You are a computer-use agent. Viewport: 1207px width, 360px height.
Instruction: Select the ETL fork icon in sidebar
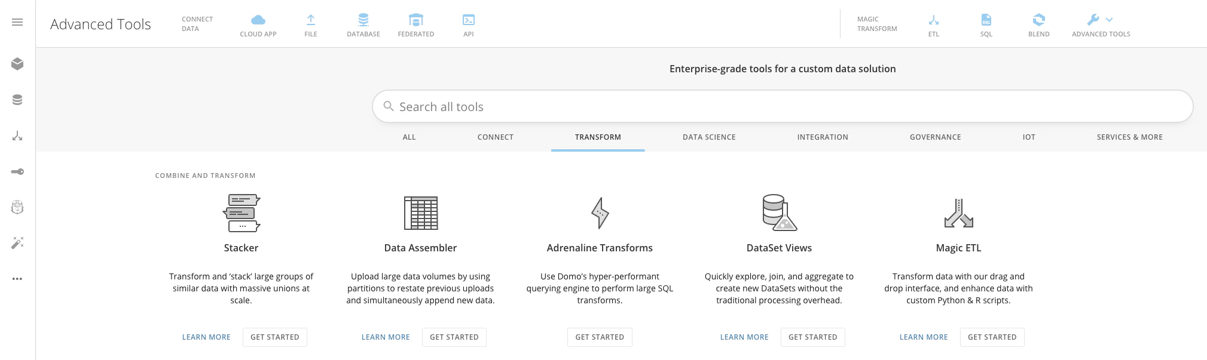[x=17, y=136]
